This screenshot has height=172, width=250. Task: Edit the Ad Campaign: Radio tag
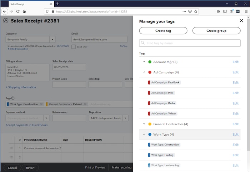[x=235, y=103]
